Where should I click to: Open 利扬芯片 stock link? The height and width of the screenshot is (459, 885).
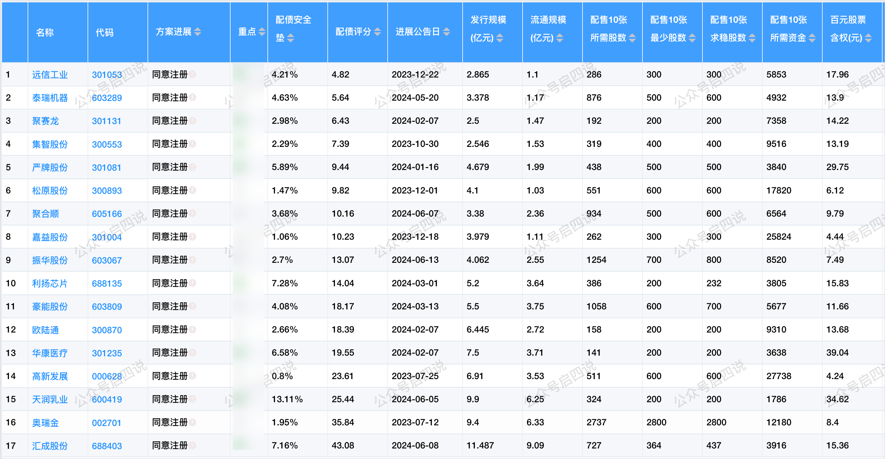50,284
